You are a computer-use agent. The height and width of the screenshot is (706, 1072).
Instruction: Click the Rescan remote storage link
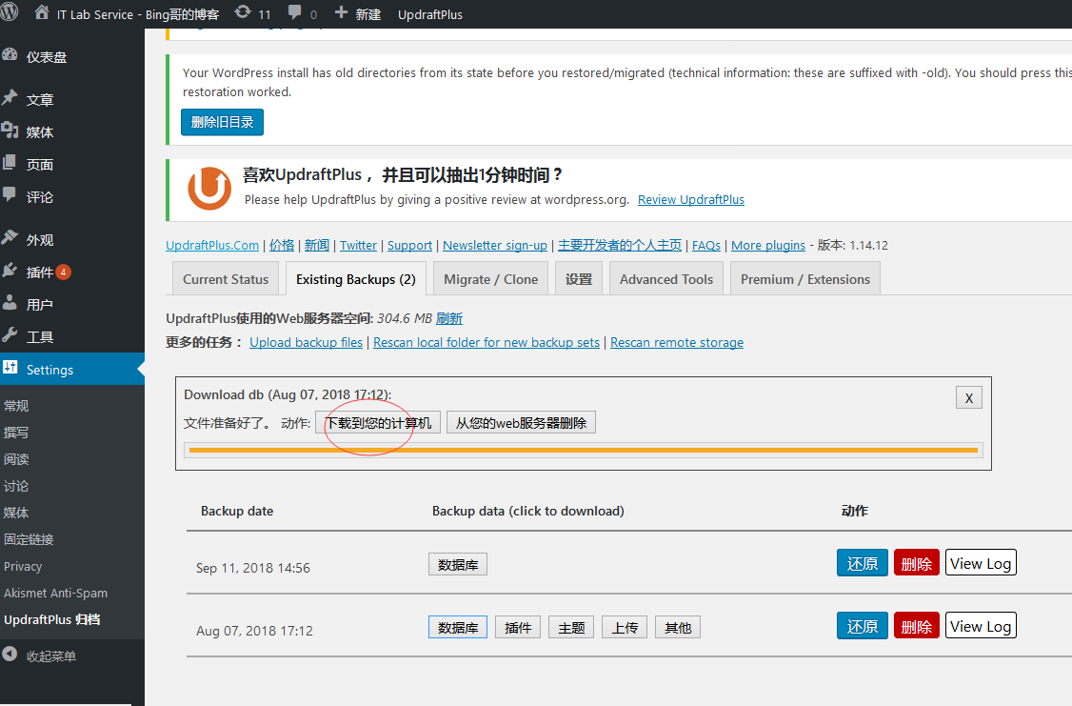click(x=677, y=342)
